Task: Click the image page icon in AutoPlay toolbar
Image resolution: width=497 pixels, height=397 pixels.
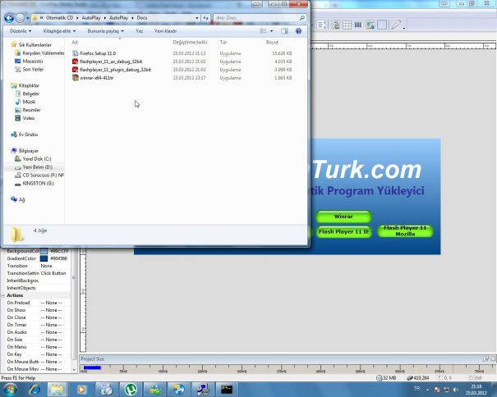Action: 335,25
